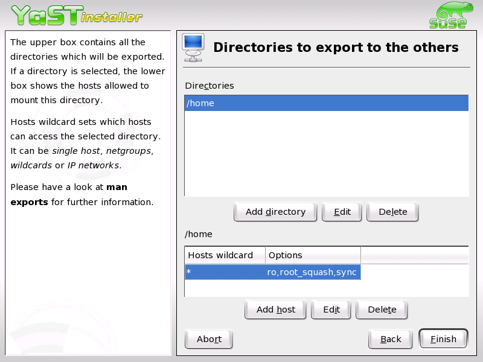Click Edit below the hosts table

(x=331, y=310)
